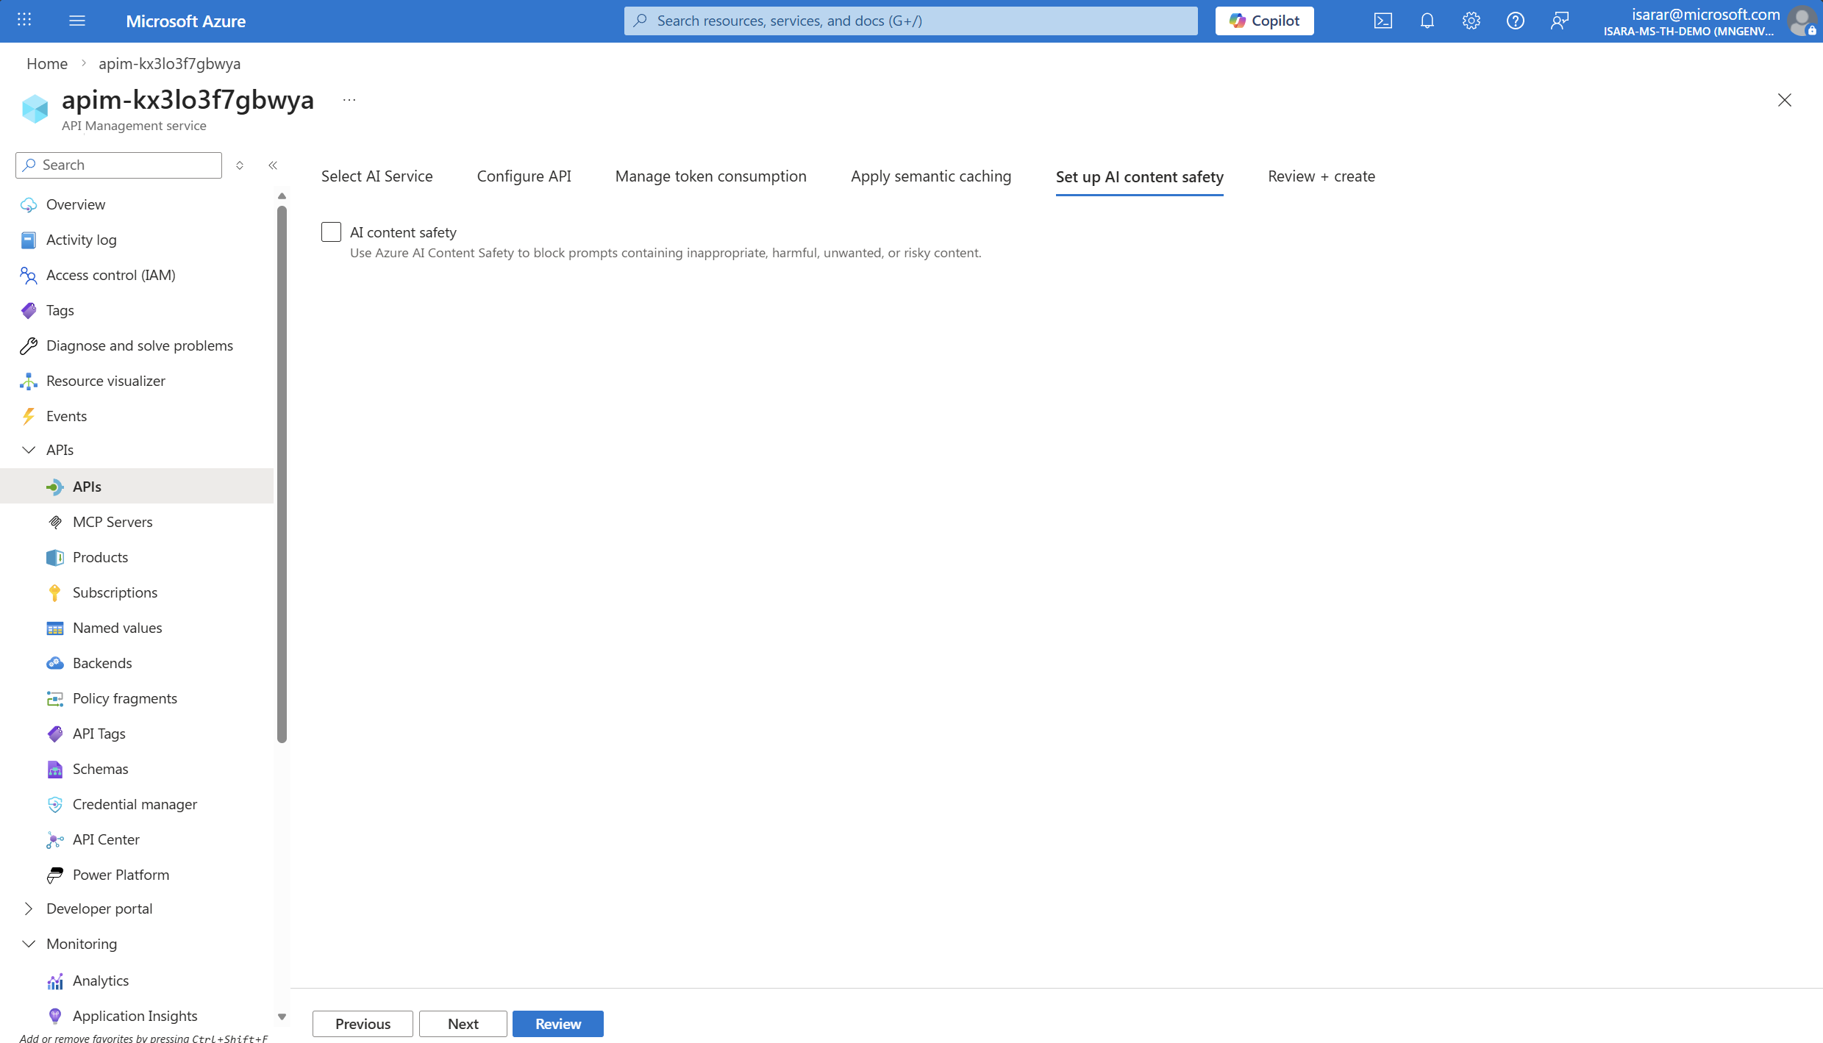Collapse the Monitoring group
1823x1043 pixels.
pos(29,944)
